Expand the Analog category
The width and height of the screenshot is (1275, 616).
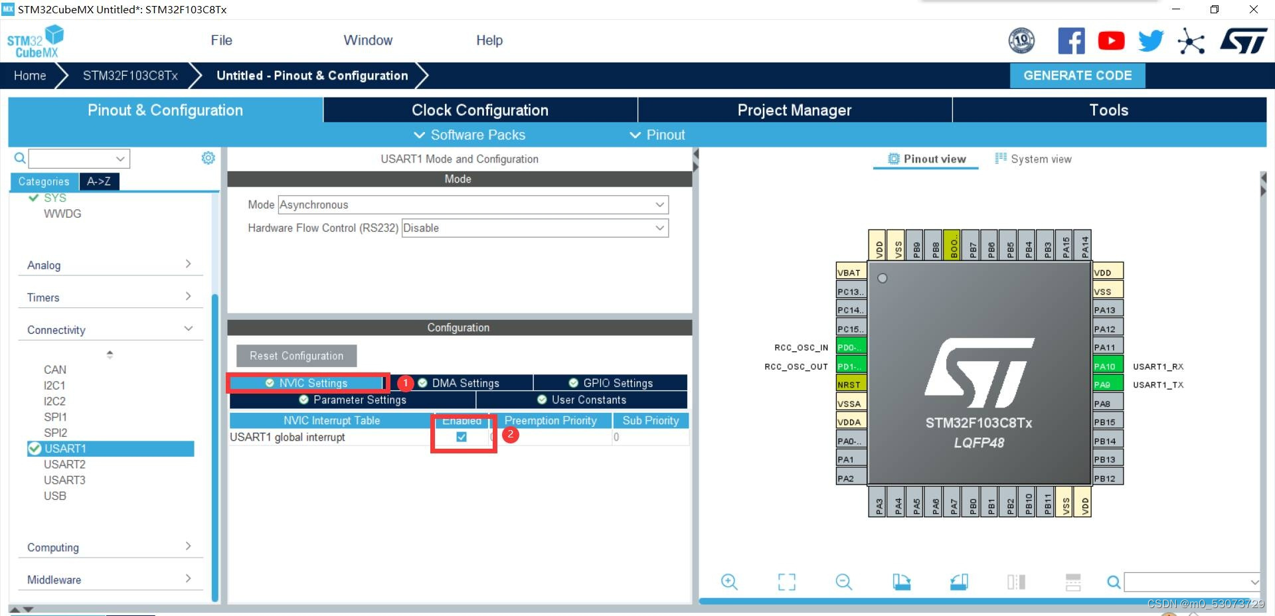point(110,265)
